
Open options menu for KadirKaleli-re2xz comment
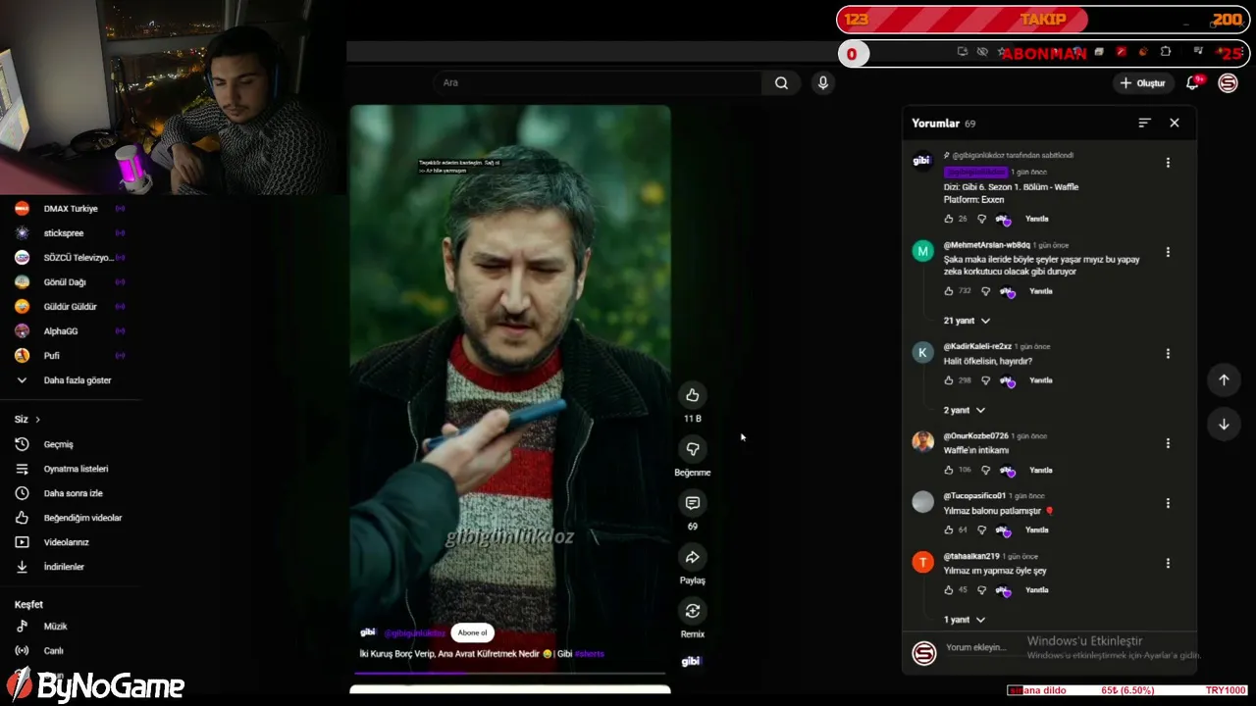click(x=1168, y=353)
